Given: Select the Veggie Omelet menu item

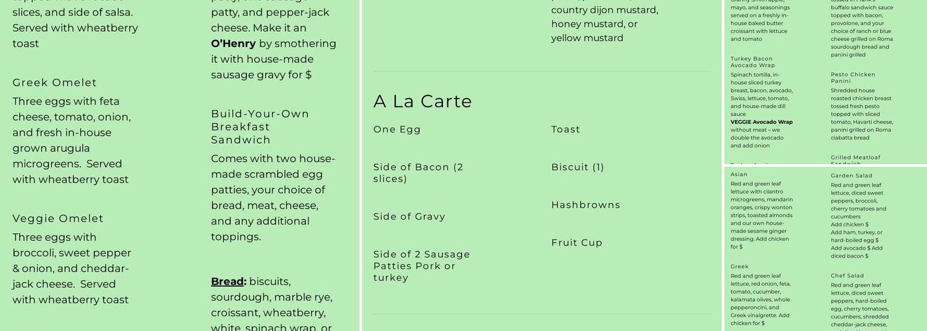Looking at the screenshot, I should (x=58, y=218).
